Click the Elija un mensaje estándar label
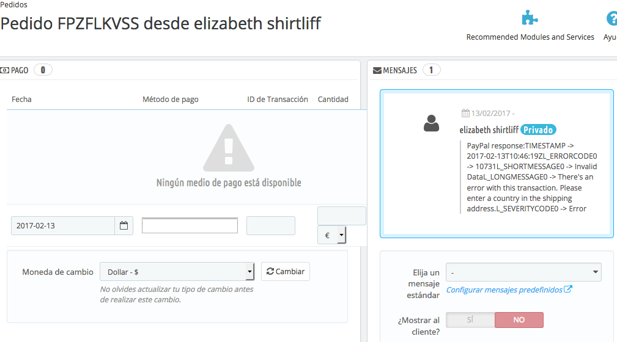Viewport: 617px width, 342px height. coord(423,284)
